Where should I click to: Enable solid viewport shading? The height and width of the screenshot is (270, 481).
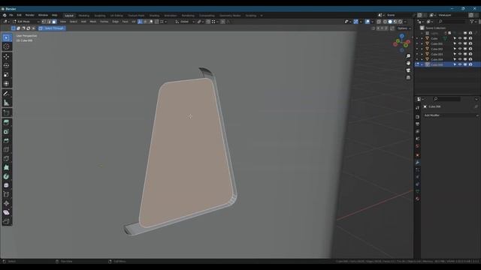click(x=390, y=22)
